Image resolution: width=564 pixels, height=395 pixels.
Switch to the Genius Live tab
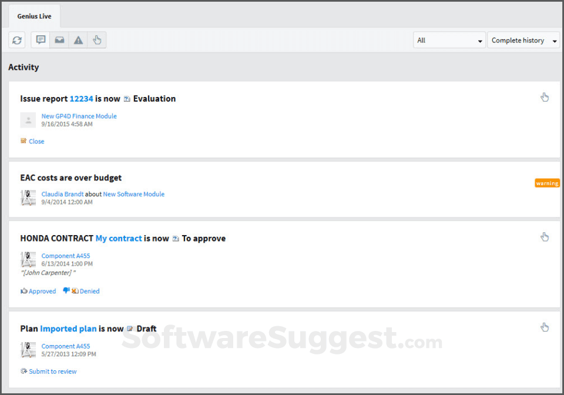(x=33, y=16)
